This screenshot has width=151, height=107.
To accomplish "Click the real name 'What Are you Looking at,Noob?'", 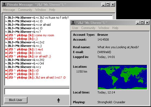I will tap(118, 47).
